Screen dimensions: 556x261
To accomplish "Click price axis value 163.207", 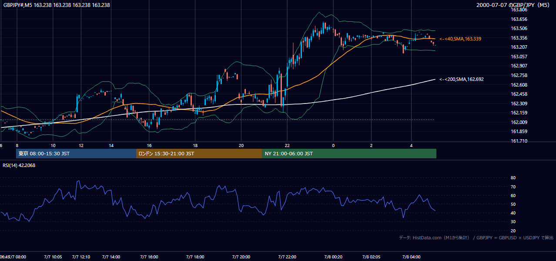I will tap(519, 47).
